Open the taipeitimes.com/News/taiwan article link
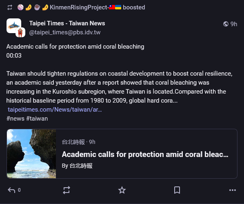 point(55,110)
